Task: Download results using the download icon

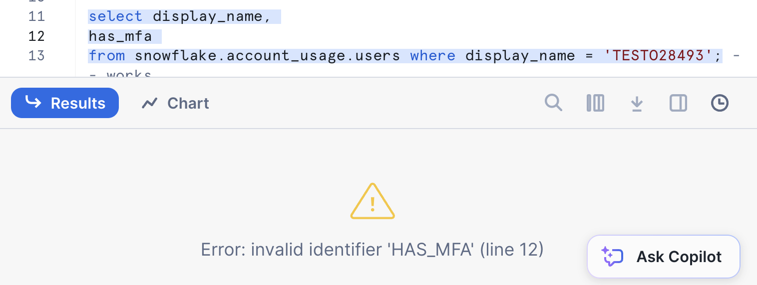Action: tap(637, 104)
